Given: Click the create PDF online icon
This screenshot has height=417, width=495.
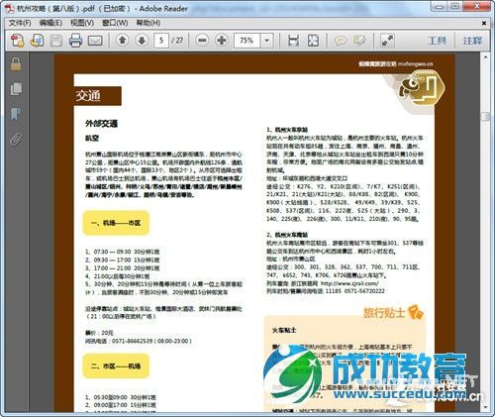Looking at the screenshot, I should [x=18, y=41].
